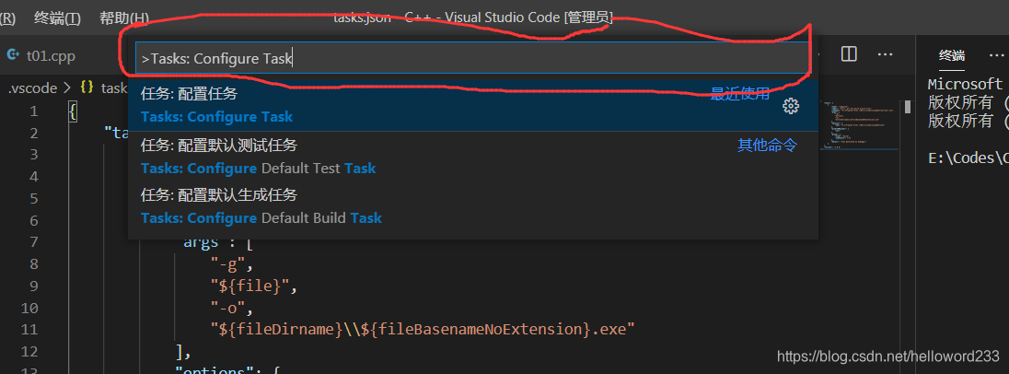The width and height of the screenshot is (1009, 374).
Task: Click the .vscode breadcrumb folder
Action: click(x=32, y=88)
